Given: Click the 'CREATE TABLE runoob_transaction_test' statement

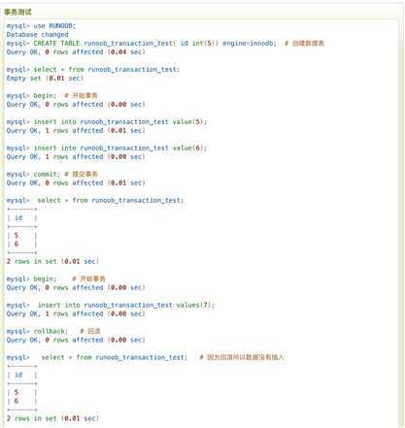Looking at the screenshot, I should 142,44.
